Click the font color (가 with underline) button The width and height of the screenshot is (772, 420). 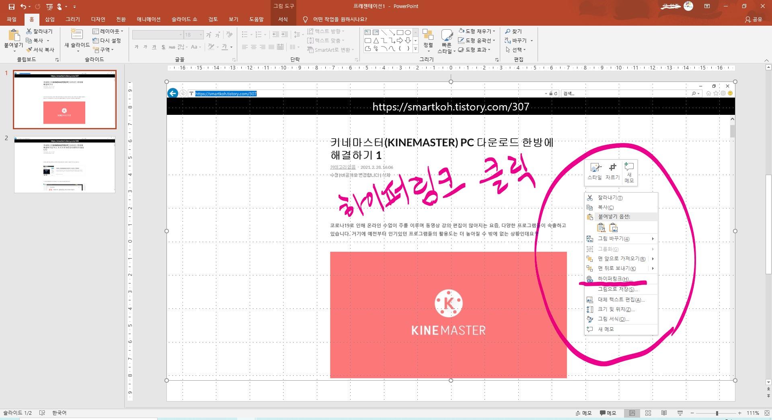[x=224, y=47]
